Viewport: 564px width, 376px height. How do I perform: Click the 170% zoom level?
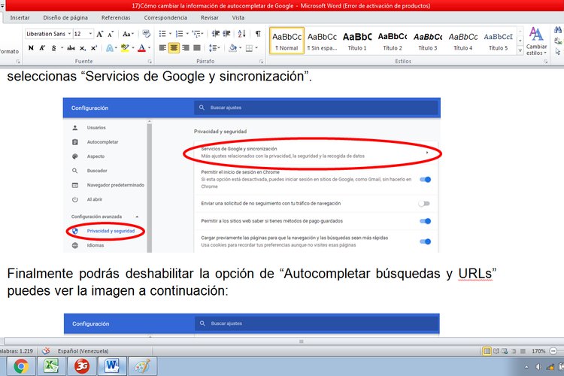tap(538, 351)
